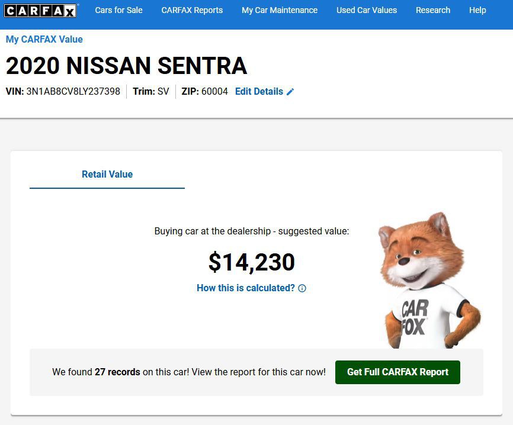Click the Get Full CARFAX Report button
The image size is (513, 425).
coord(397,372)
